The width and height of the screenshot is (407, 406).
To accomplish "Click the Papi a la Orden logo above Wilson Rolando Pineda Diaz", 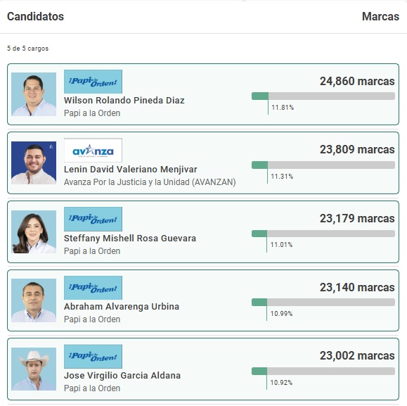I will point(93,82).
